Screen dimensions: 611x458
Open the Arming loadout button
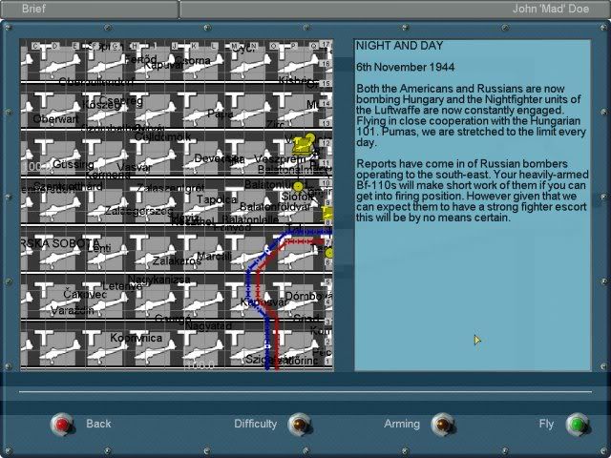[x=442, y=424]
